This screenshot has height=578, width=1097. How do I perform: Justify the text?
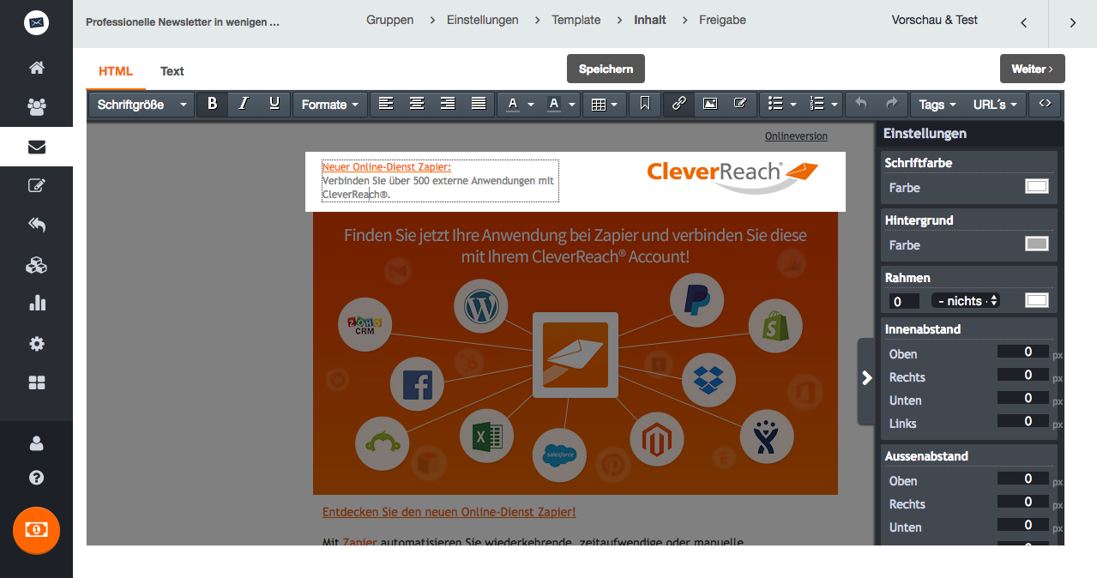pos(479,104)
